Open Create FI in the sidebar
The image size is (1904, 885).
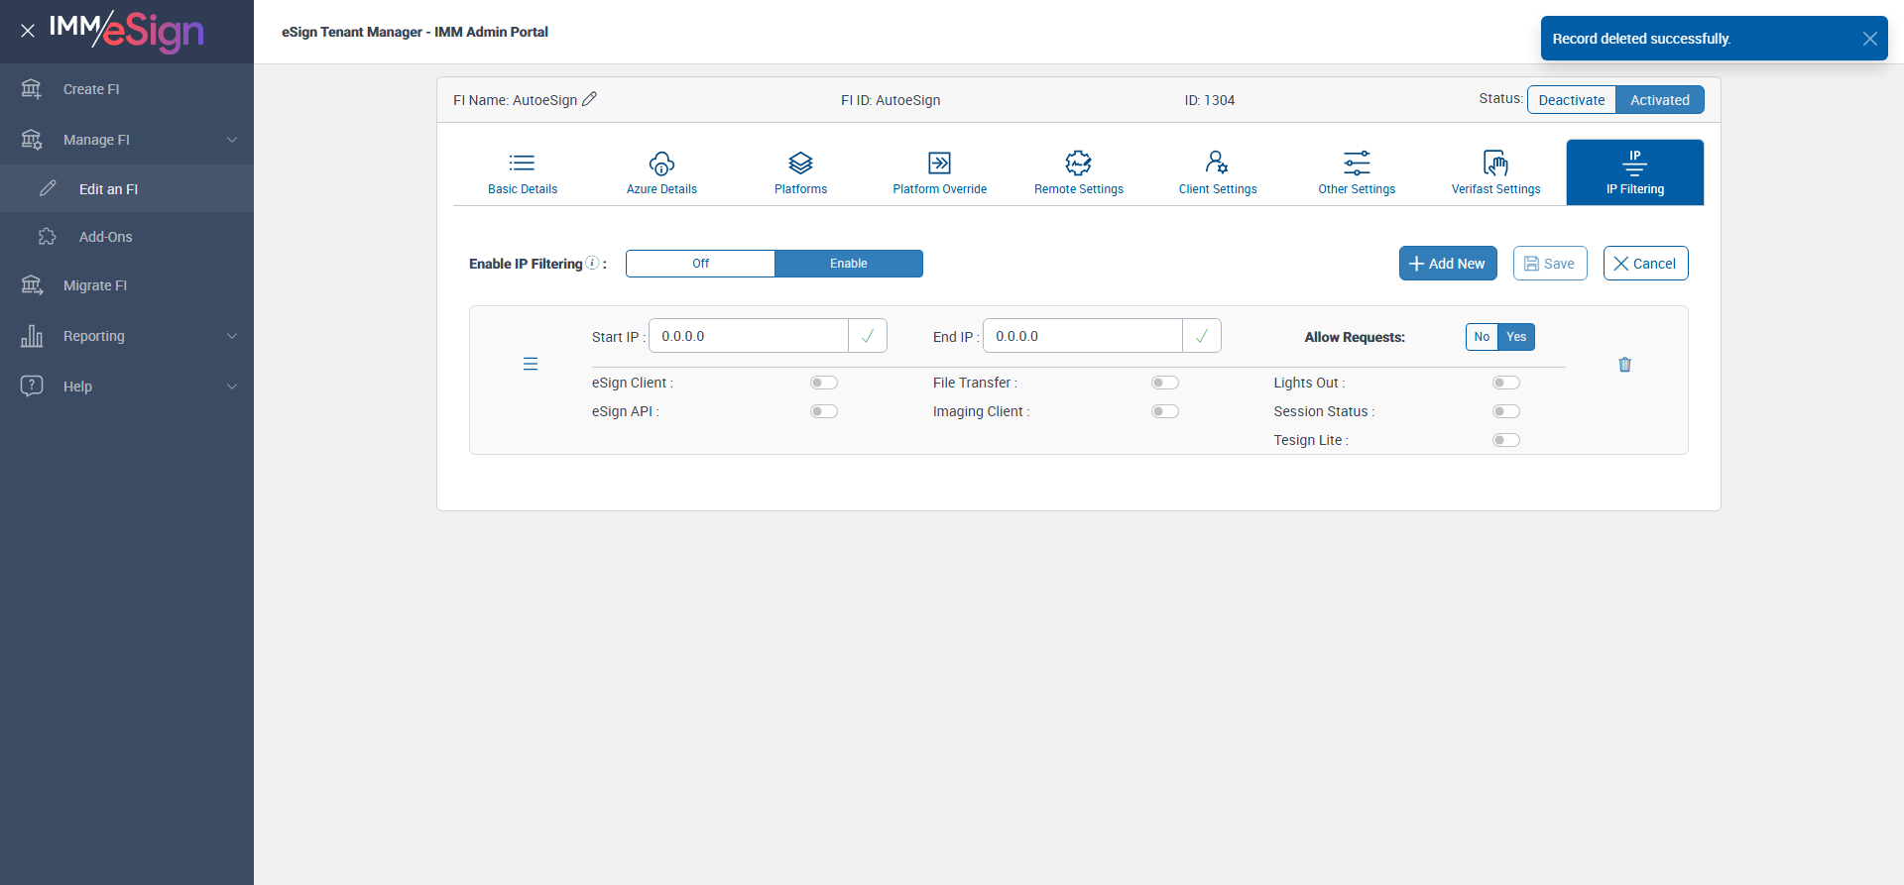coord(127,89)
